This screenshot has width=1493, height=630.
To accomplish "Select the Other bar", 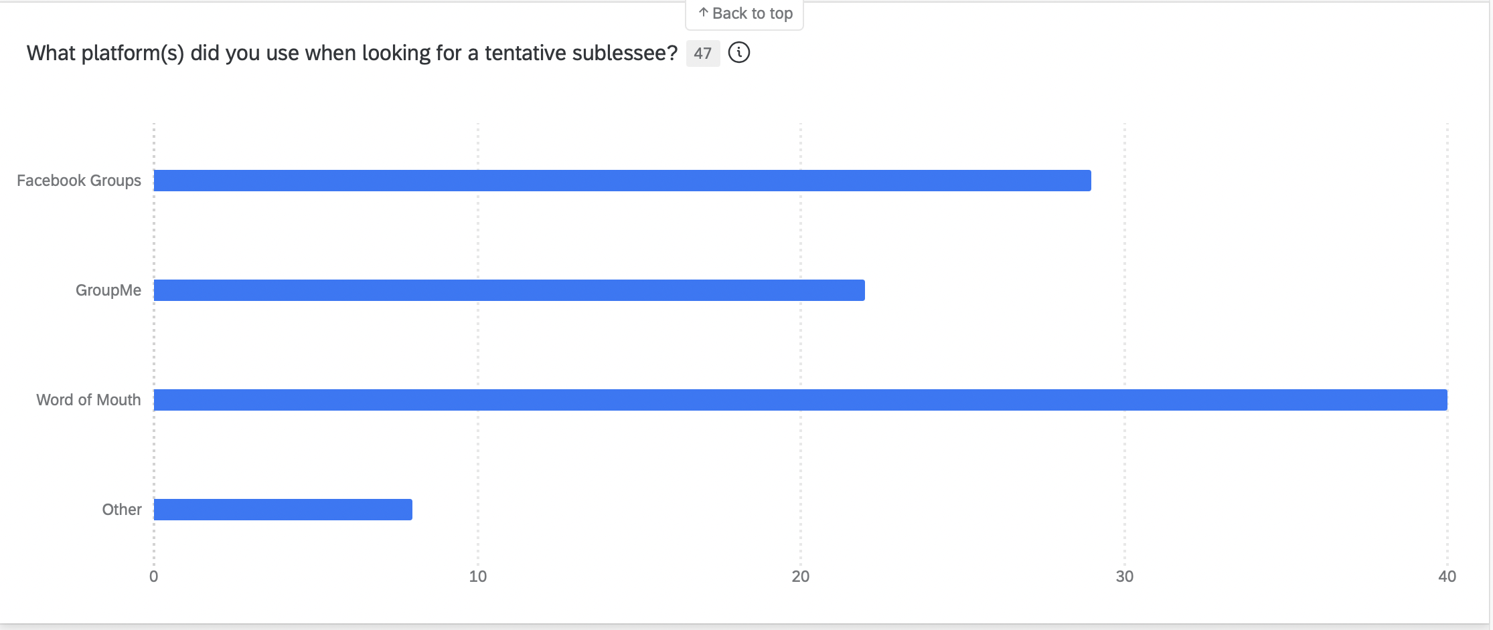I will point(283,510).
